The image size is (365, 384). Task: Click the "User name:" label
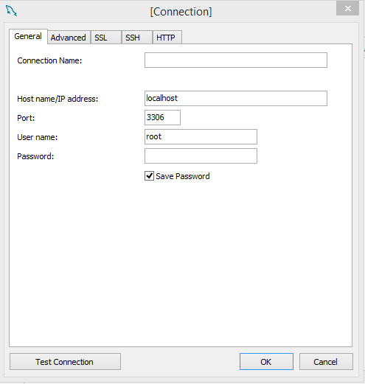pos(37,137)
